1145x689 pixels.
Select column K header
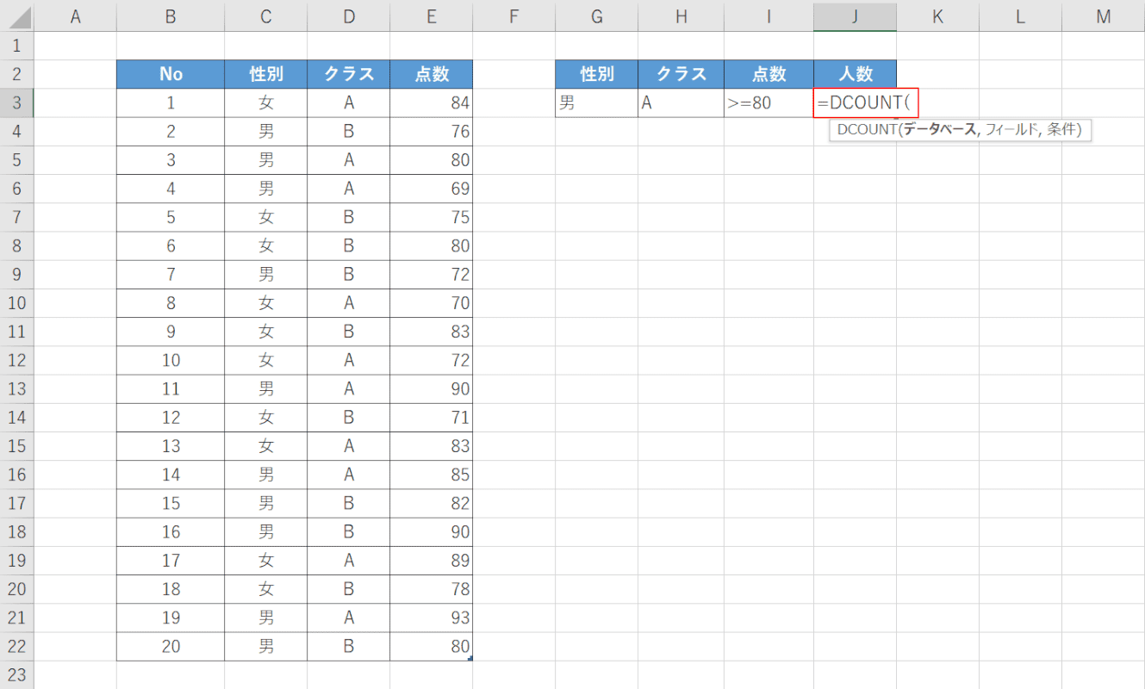pyautogui.click(x=938, y=16)
